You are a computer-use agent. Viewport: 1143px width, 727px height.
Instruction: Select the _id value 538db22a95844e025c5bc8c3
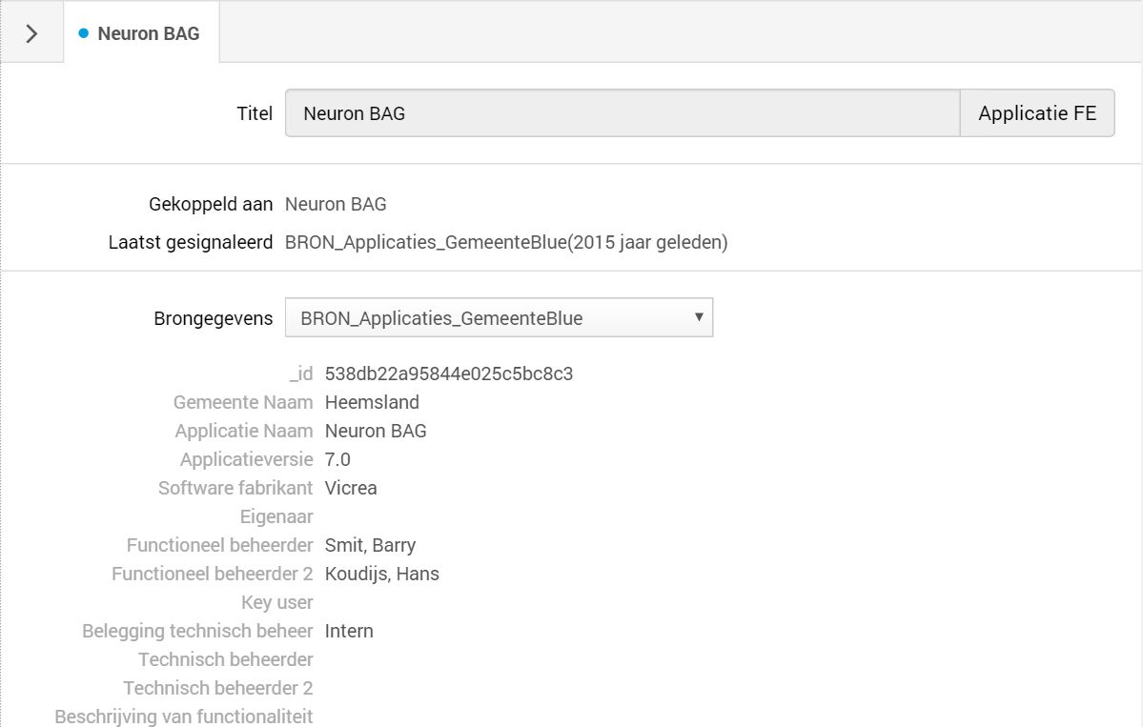449,374
